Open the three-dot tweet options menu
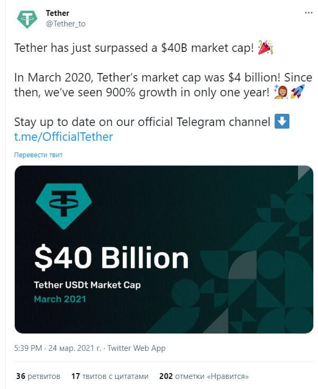318x389 pixels. click(x=308, y=13)
